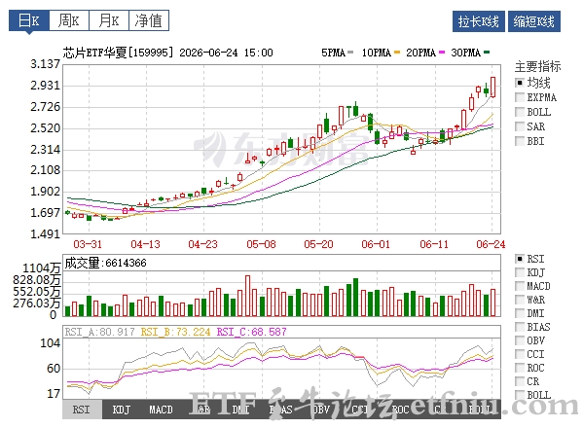Screen dimensions: 583x428
Task: Click the 缩短K线 button
Action: click(534, 21)
